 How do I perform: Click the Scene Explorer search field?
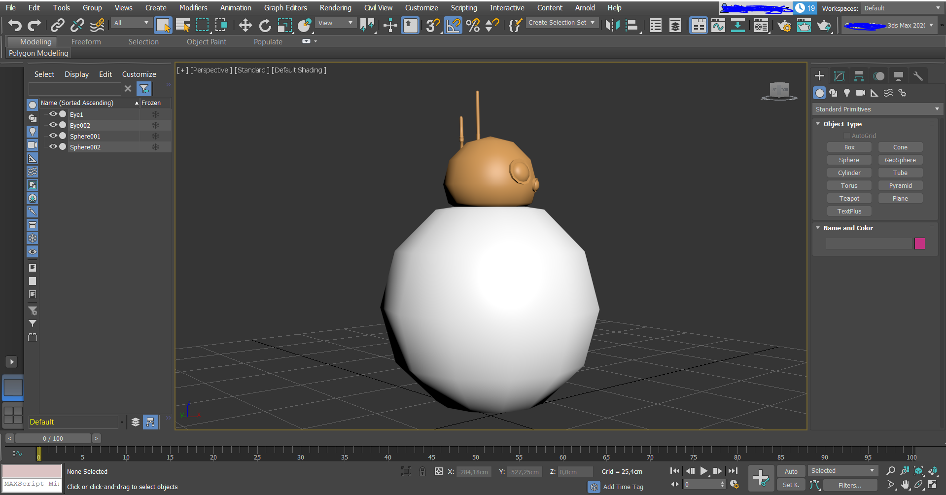pyautogui.click(x=74, y=89)
